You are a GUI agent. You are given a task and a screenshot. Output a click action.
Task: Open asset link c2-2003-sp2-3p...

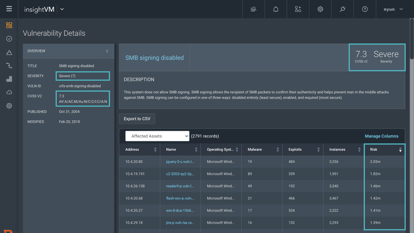coord(180,174)
